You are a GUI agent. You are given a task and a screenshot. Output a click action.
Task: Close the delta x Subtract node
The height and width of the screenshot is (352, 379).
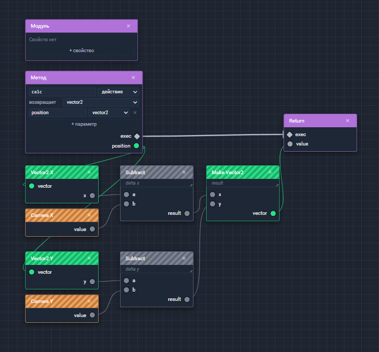pyautogui.click(x=184, y=172)
